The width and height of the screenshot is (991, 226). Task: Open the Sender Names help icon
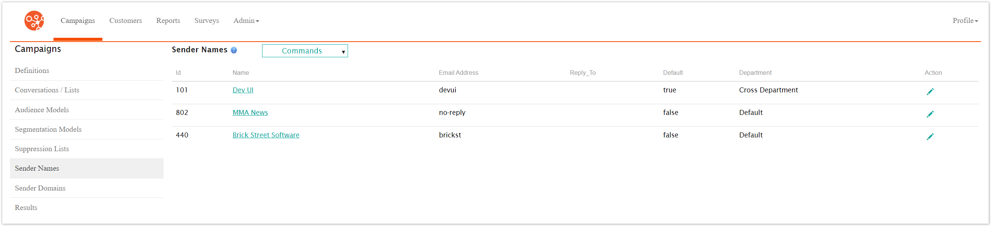click(234, 50)
